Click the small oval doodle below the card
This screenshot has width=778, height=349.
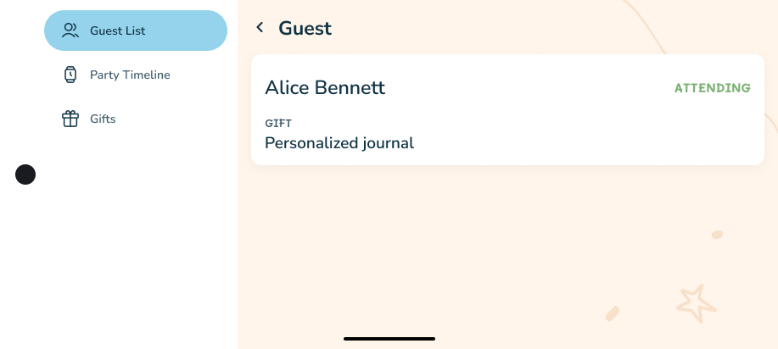coord(717,235)
